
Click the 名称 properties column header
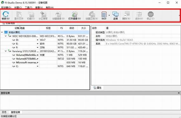[x=98, y=28]
